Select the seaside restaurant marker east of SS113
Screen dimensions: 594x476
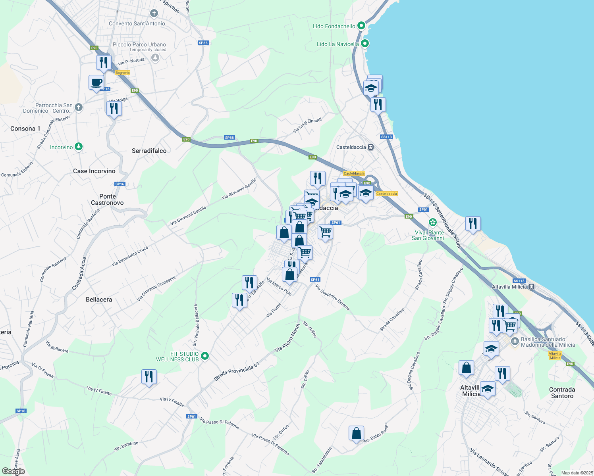[x=472, y=224]
